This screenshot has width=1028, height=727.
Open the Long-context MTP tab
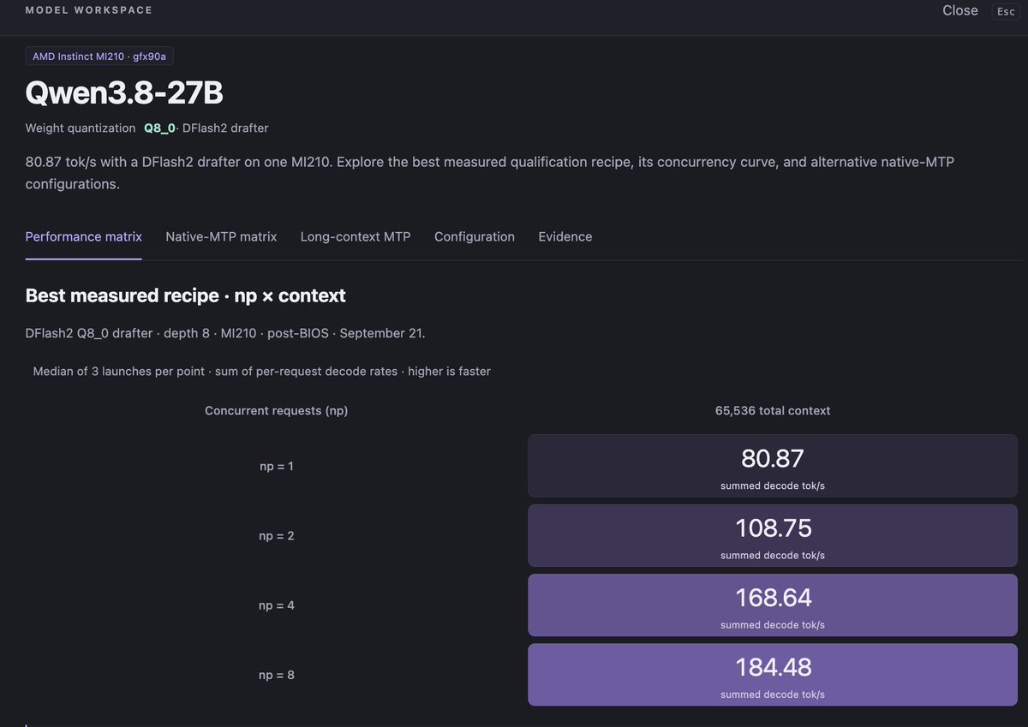tap(356, 236)
